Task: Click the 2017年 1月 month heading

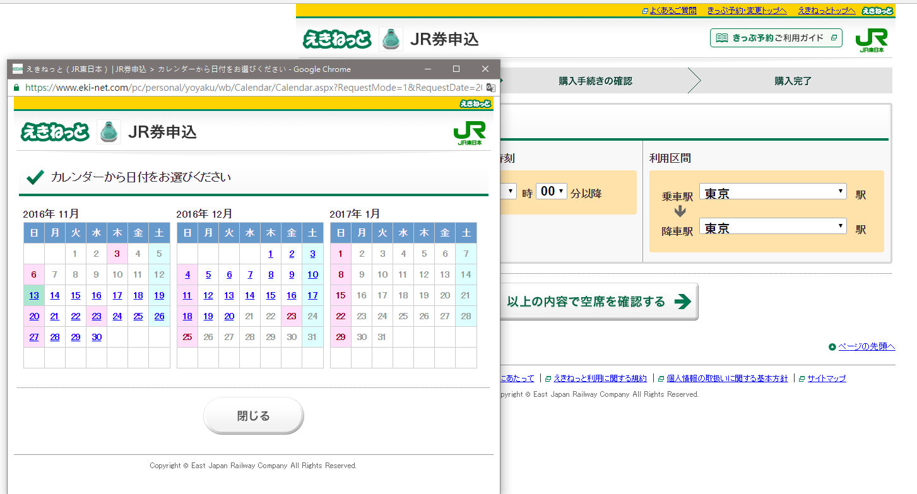Action: pos(355,214)
